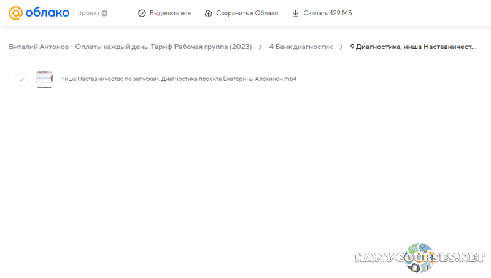The height and width of the screenshot is (278, 491).
Task: Click the cloud upload icon for saving
Action: pos(209,13)
